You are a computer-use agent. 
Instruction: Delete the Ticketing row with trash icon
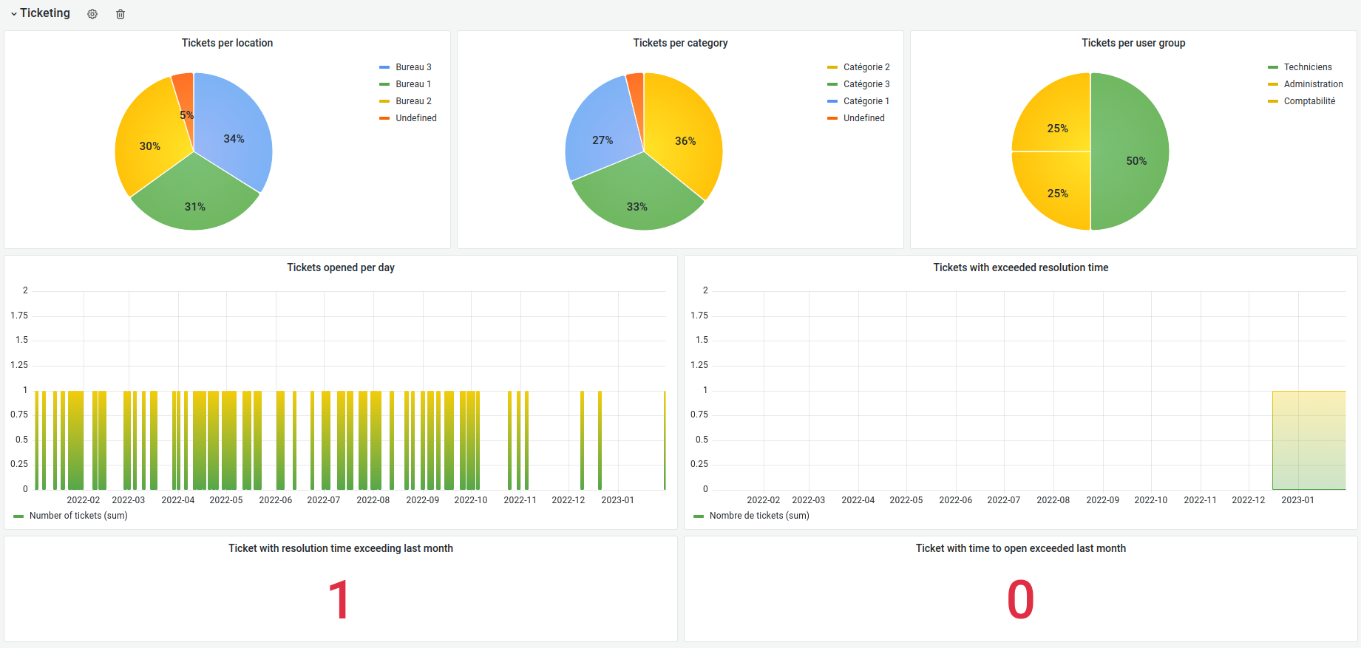point(121,14)
